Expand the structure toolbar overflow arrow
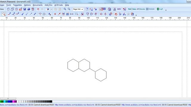 pos(136,15)
